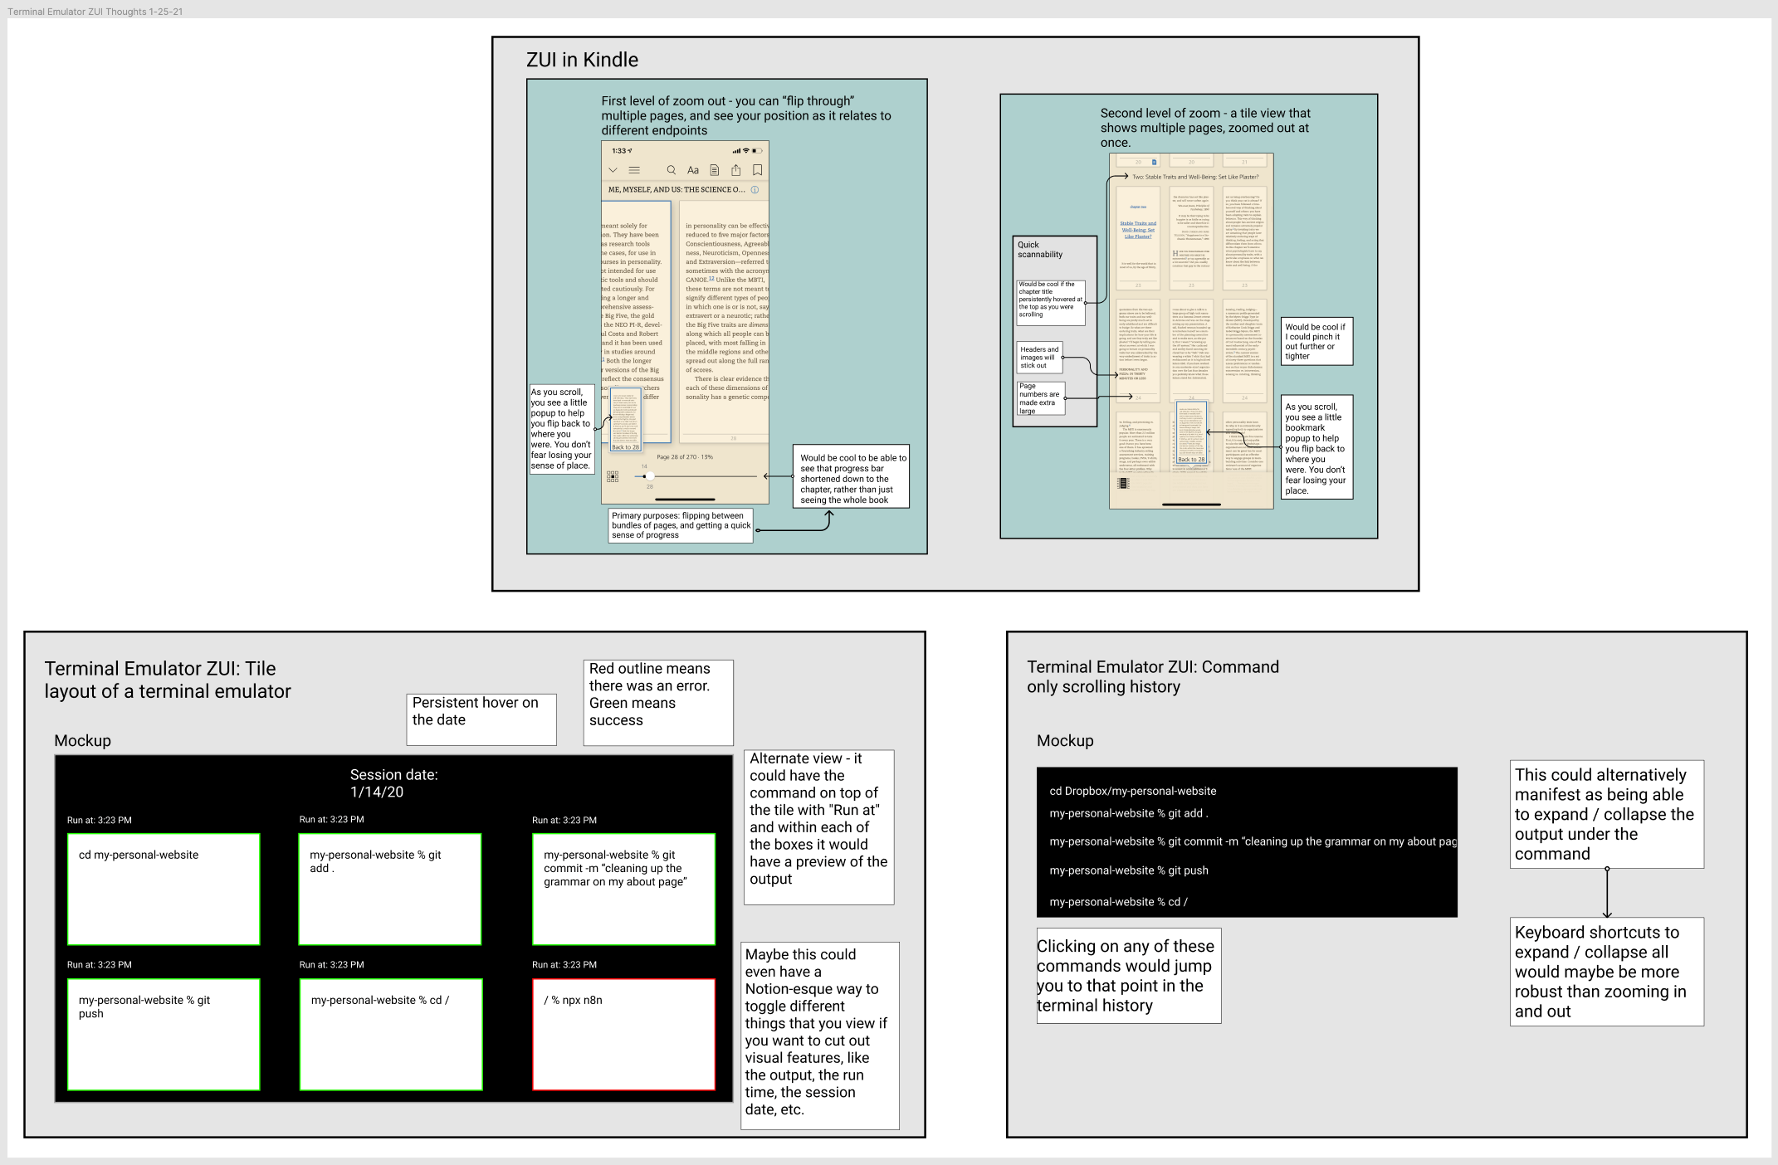Click the 'ZUI in Kindle' frame title
Viewport: 1778px width, 1165px height.
click(582, 60)
